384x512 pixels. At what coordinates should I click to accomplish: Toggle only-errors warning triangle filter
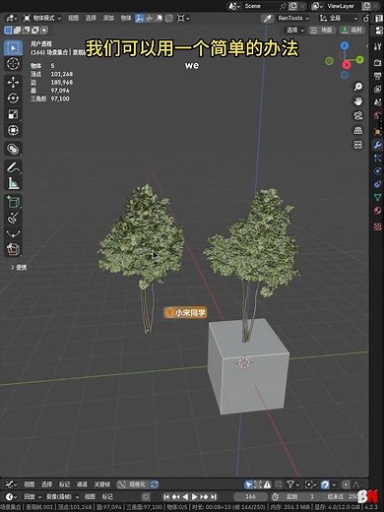[x=268, y=484]
